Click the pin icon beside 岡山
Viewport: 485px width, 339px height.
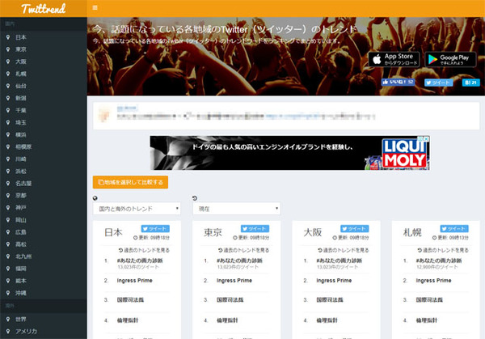click(x=8, y=220)
